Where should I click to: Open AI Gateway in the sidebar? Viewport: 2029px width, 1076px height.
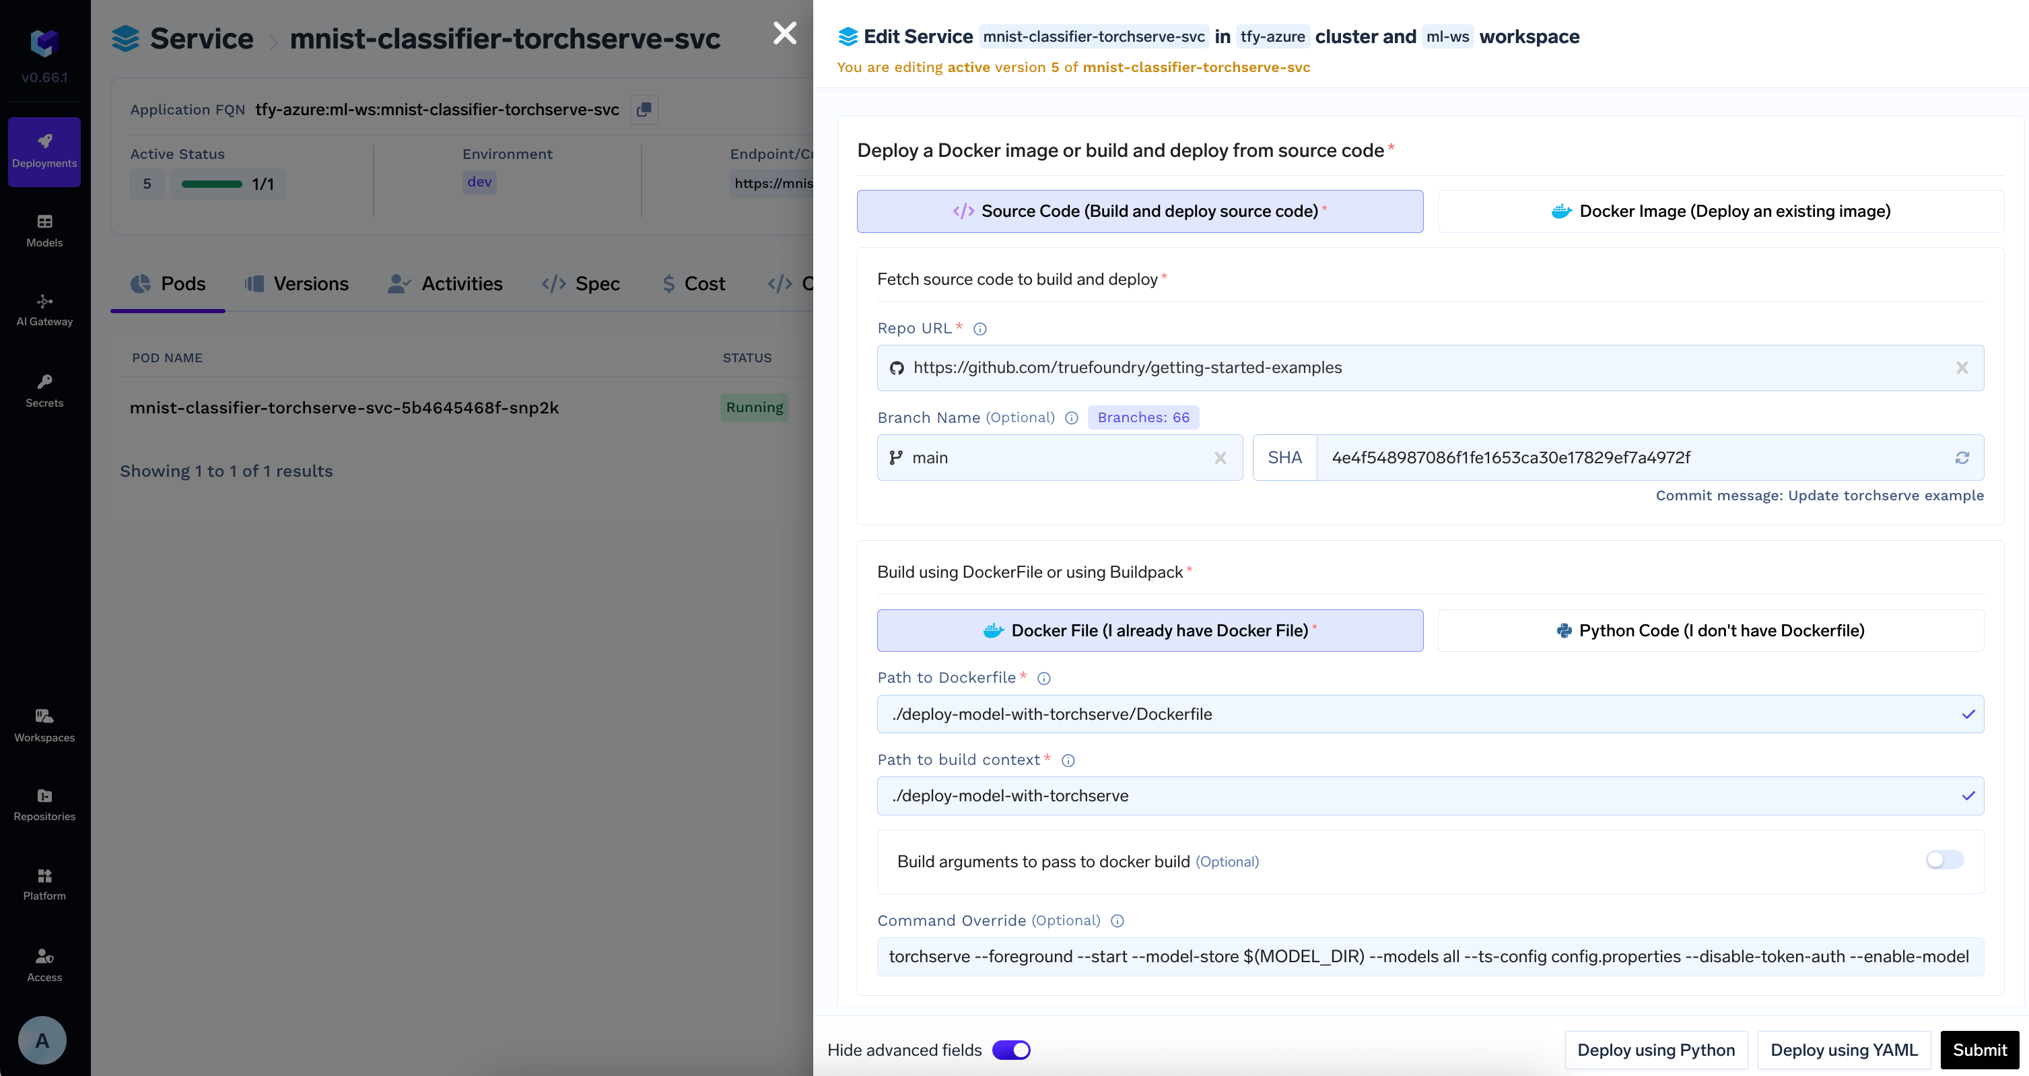pos(44,310)
